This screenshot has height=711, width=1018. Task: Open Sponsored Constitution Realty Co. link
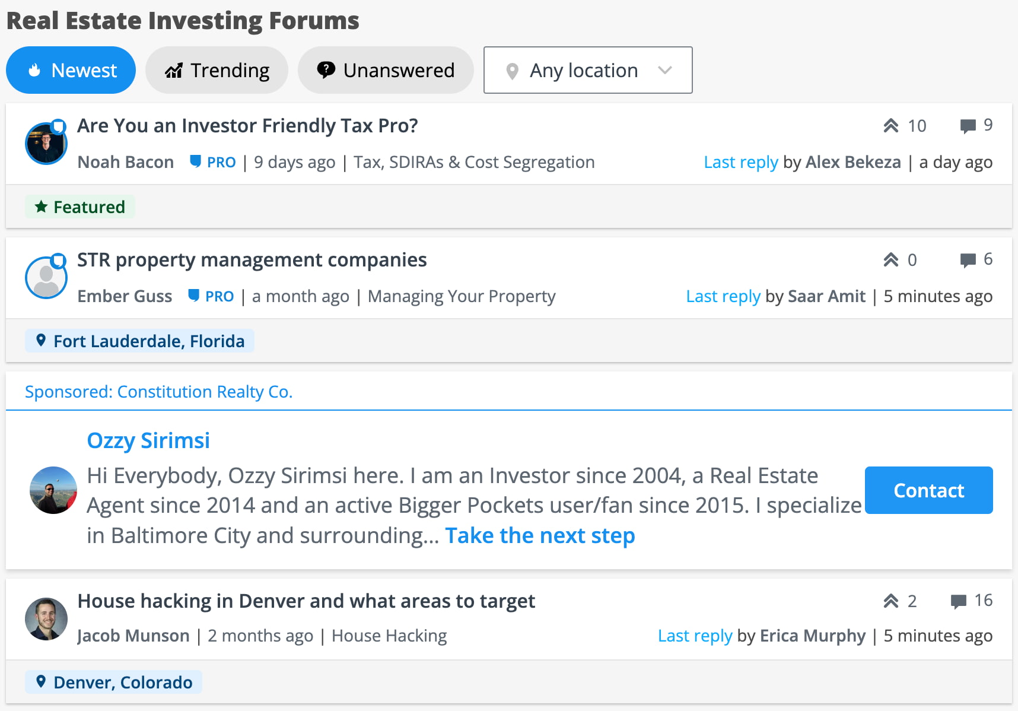pyautogui.click(x=158, y=392)
